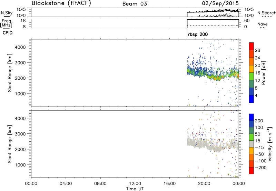This screenshot has width=276, height=191.
Task: Click the '60' Nave axis tick label
Action: [247, 21]
